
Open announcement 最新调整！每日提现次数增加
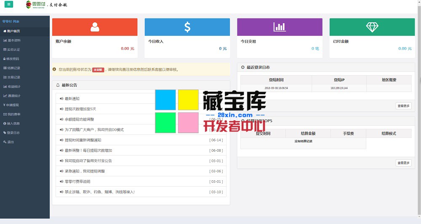[x=88, y=150]
